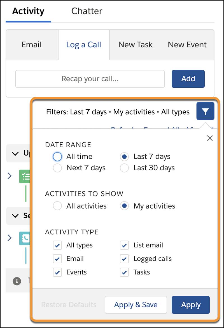Screen dimensions: 224x328
Task: Collapse the Upcoming section chevron
Action: click(15, 154)
